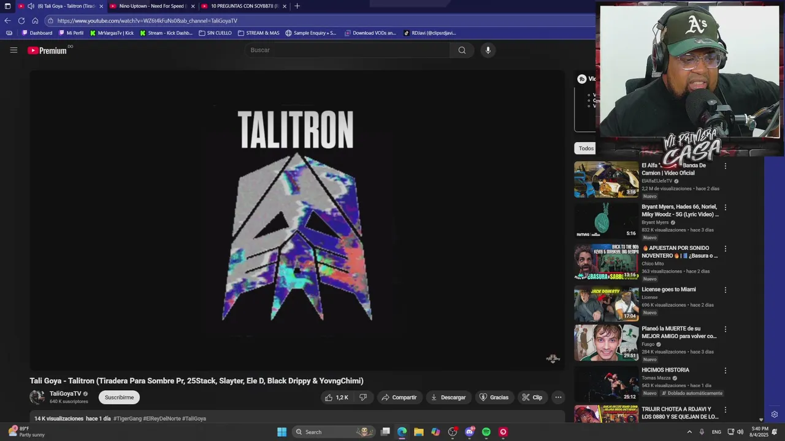
Task: Open File Explorer from taskbar
Action: 418,432
